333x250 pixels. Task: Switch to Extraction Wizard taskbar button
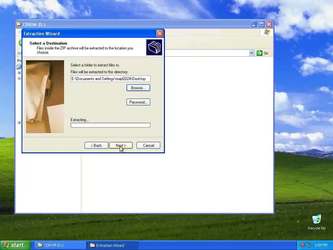113,245
